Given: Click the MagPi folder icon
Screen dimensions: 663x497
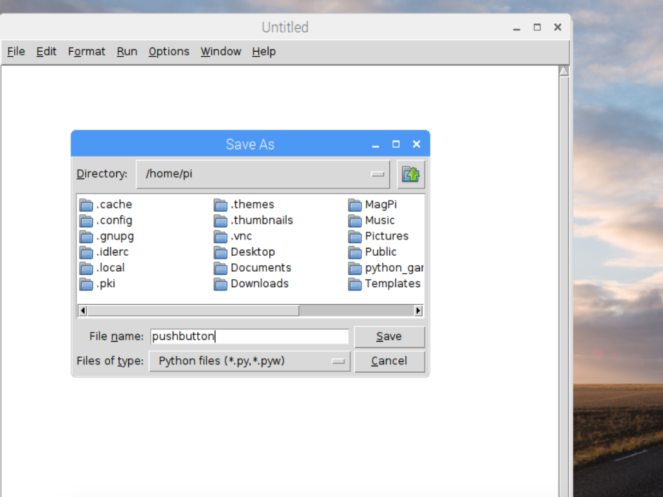Looking at the screenshot, I should click(x=355, y=205).
